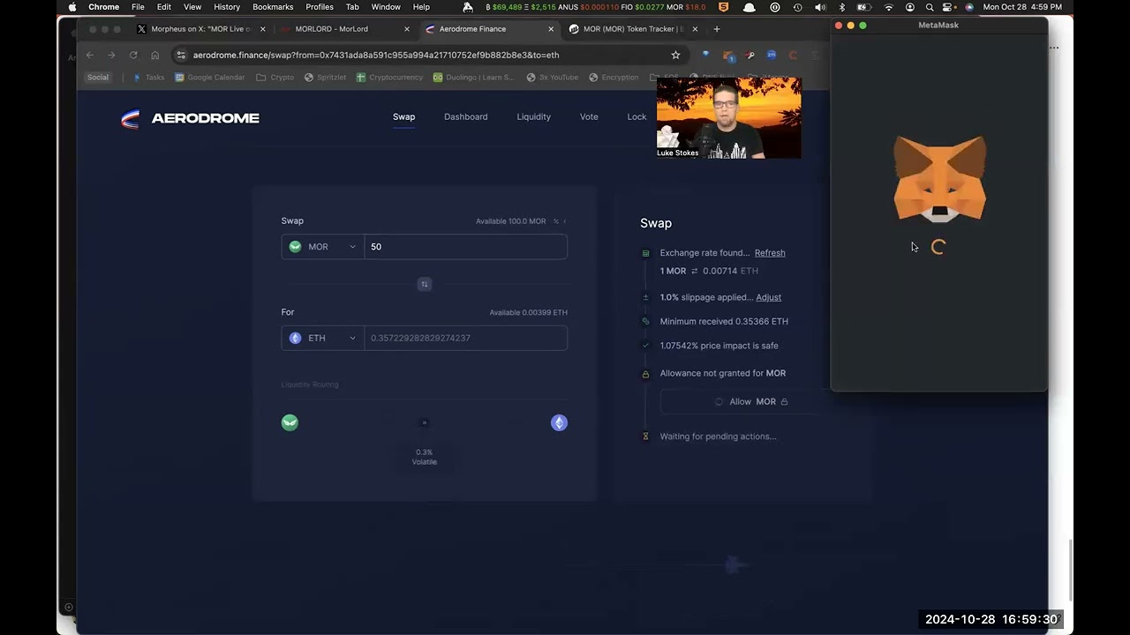
Task: Switch to the MOR Token Tracker tab
Action: pyautogui.click(x=632, y=29)
